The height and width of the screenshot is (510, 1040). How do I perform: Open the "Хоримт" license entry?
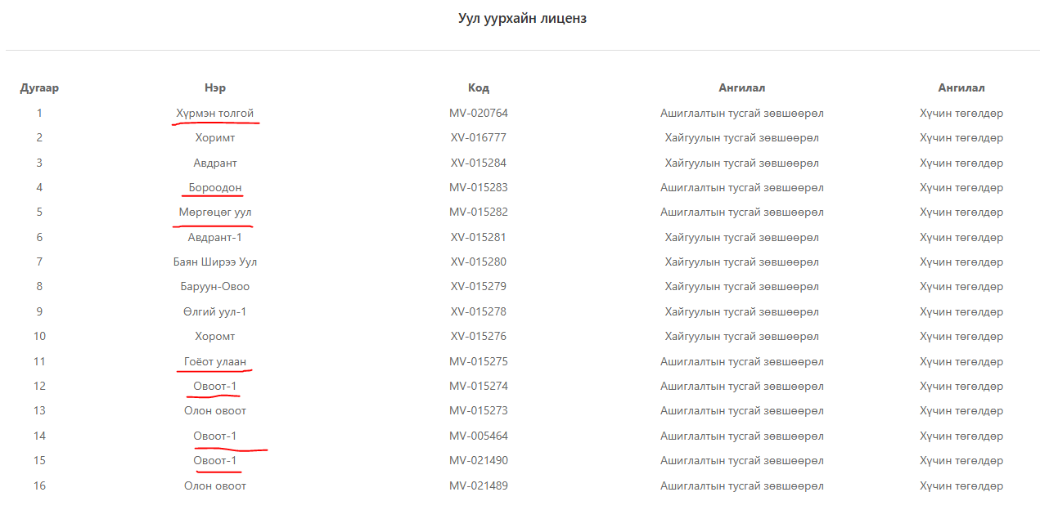tap(214, 138)
